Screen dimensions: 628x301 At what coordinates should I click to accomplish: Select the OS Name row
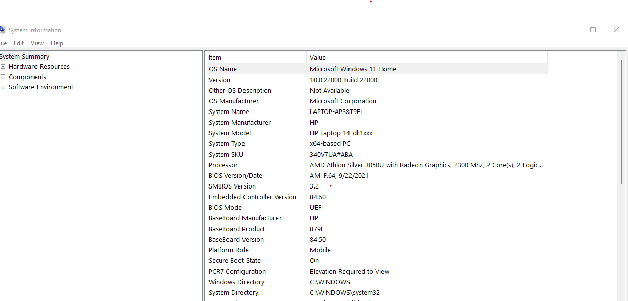[355, 69]
